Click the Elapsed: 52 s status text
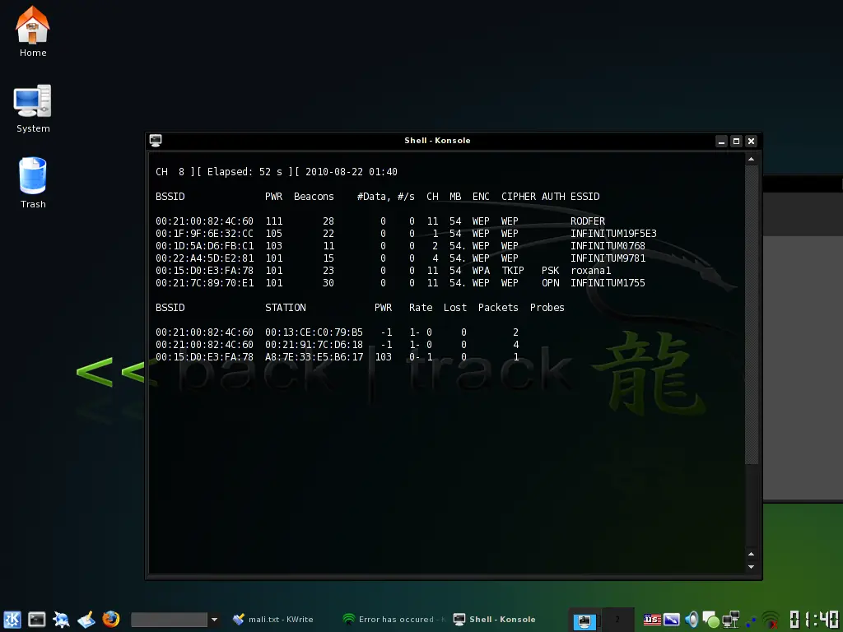 [x=245, y=172]
